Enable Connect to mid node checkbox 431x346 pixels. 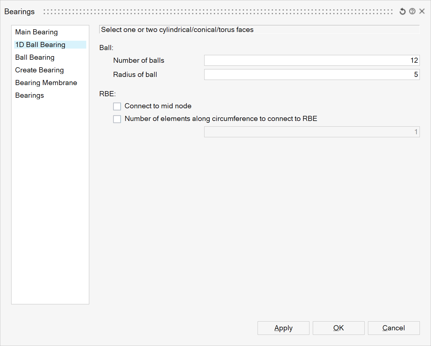[117, 106]
